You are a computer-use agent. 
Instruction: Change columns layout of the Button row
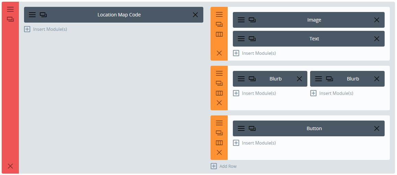[x=219, y=143]
